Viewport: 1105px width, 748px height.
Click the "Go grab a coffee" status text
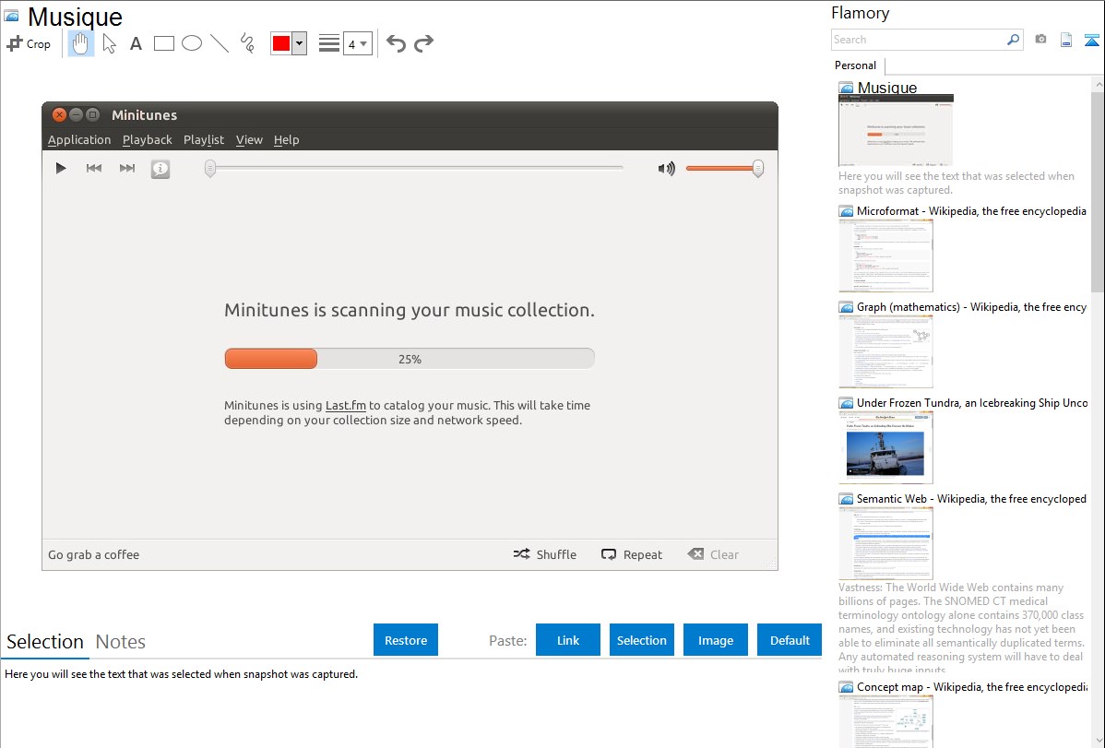pos(94,555)
